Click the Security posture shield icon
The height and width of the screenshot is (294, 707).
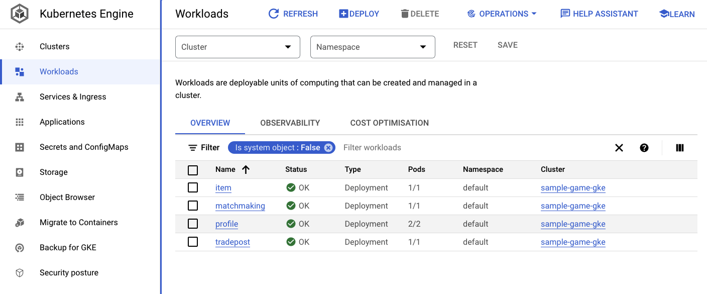20,273
